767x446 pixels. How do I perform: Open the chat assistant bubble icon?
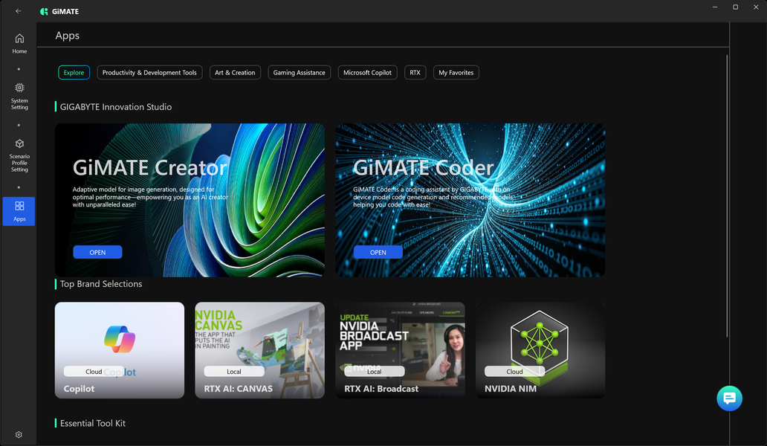coord(729,398)
